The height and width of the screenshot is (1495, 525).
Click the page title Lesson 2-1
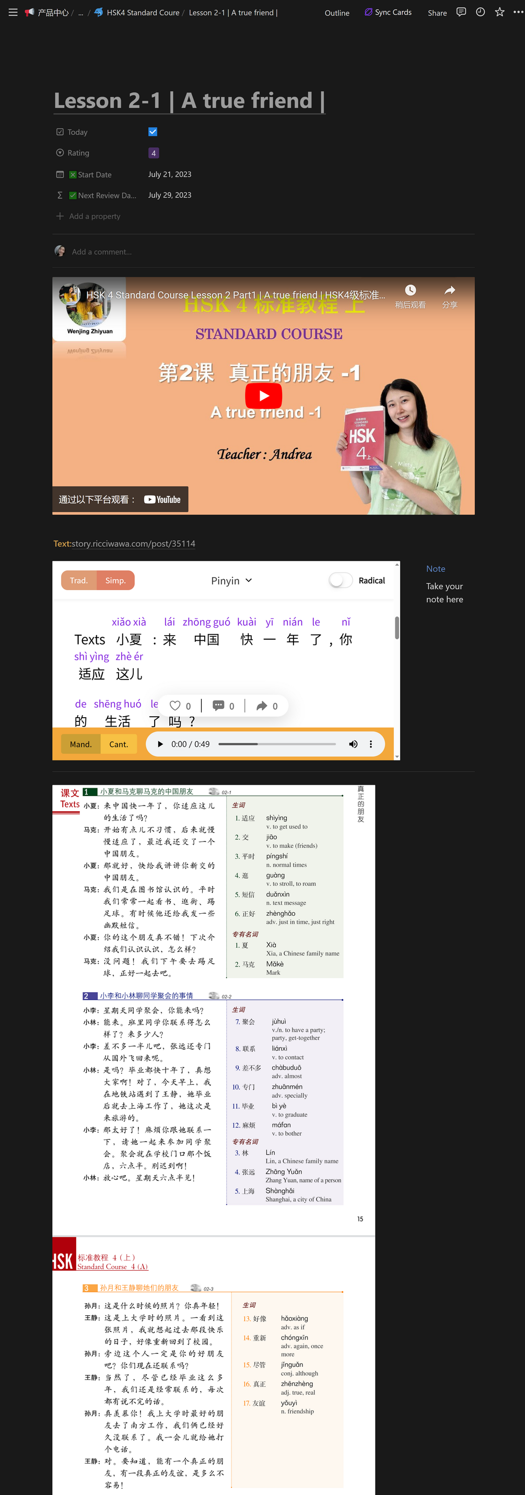[x=189, y=100]
